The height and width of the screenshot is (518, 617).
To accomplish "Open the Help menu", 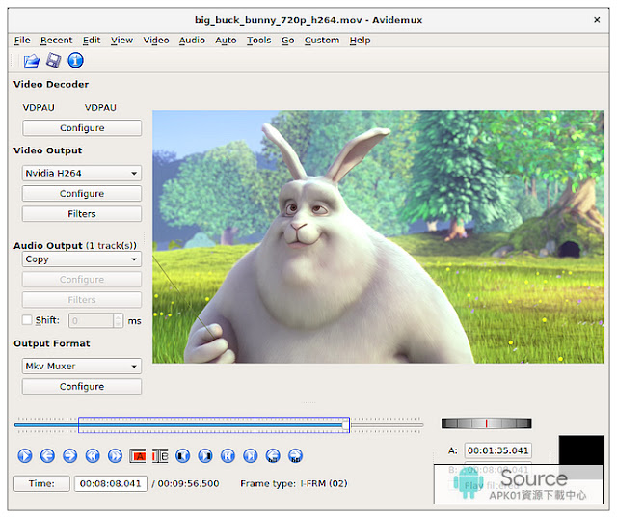I will coord(360,41).
